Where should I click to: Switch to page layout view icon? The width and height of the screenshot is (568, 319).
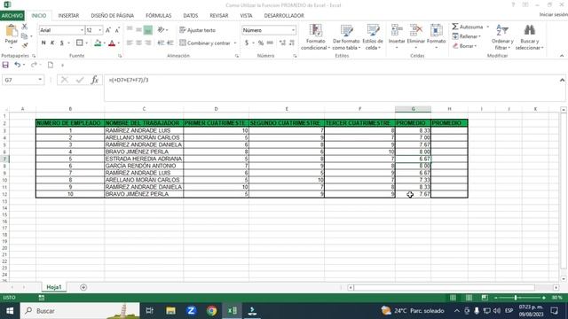point(469,298)
